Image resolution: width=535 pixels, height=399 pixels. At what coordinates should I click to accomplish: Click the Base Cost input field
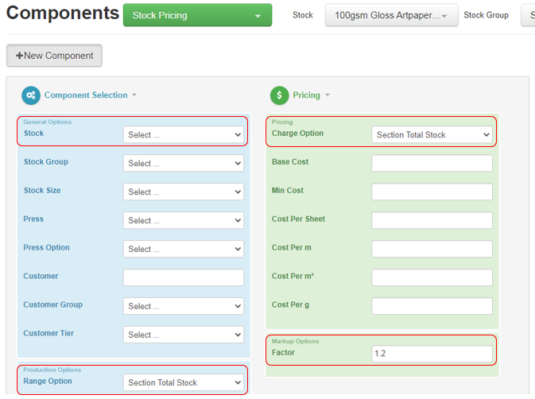[x=432, y=164]
